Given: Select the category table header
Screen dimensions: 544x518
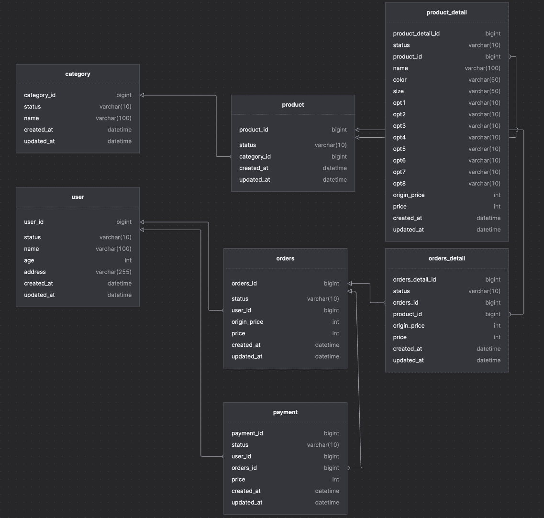Looking at the screenshot, I should click(78, 74).
